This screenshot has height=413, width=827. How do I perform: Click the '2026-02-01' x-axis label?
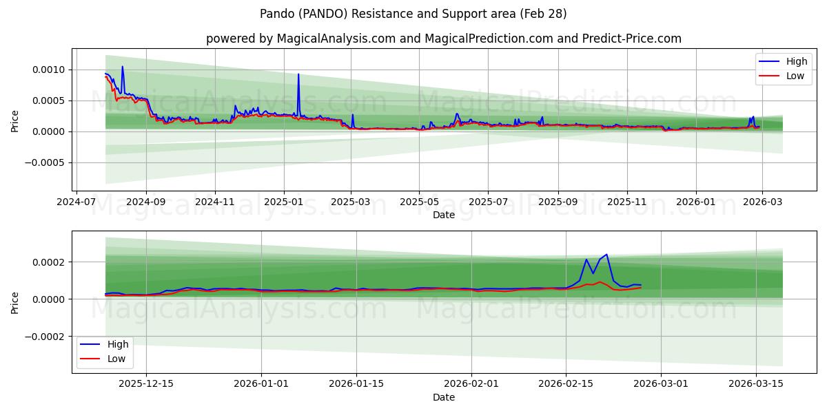click(x=471, y=385)
